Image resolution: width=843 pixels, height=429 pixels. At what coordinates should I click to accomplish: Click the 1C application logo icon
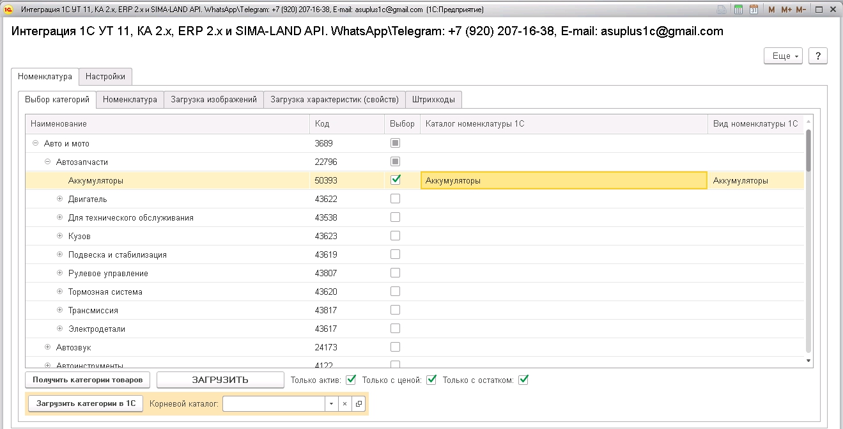tap(9, 10)
